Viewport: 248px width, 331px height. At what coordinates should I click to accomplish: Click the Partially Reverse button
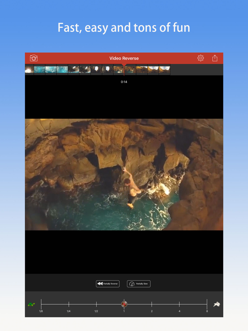(x=108, y=284)
